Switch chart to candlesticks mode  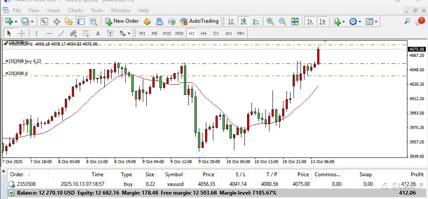pos(243,21)
